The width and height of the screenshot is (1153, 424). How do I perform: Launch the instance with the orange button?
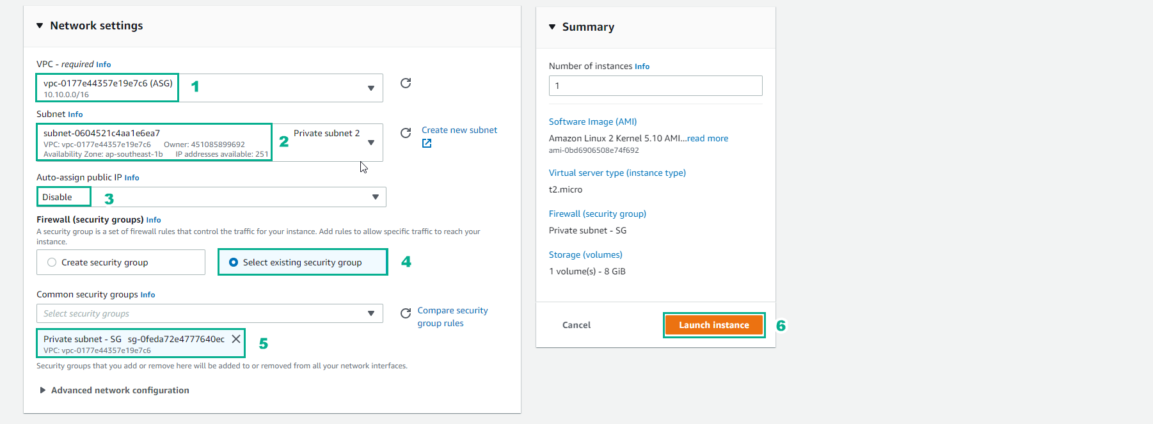point(714,325)
